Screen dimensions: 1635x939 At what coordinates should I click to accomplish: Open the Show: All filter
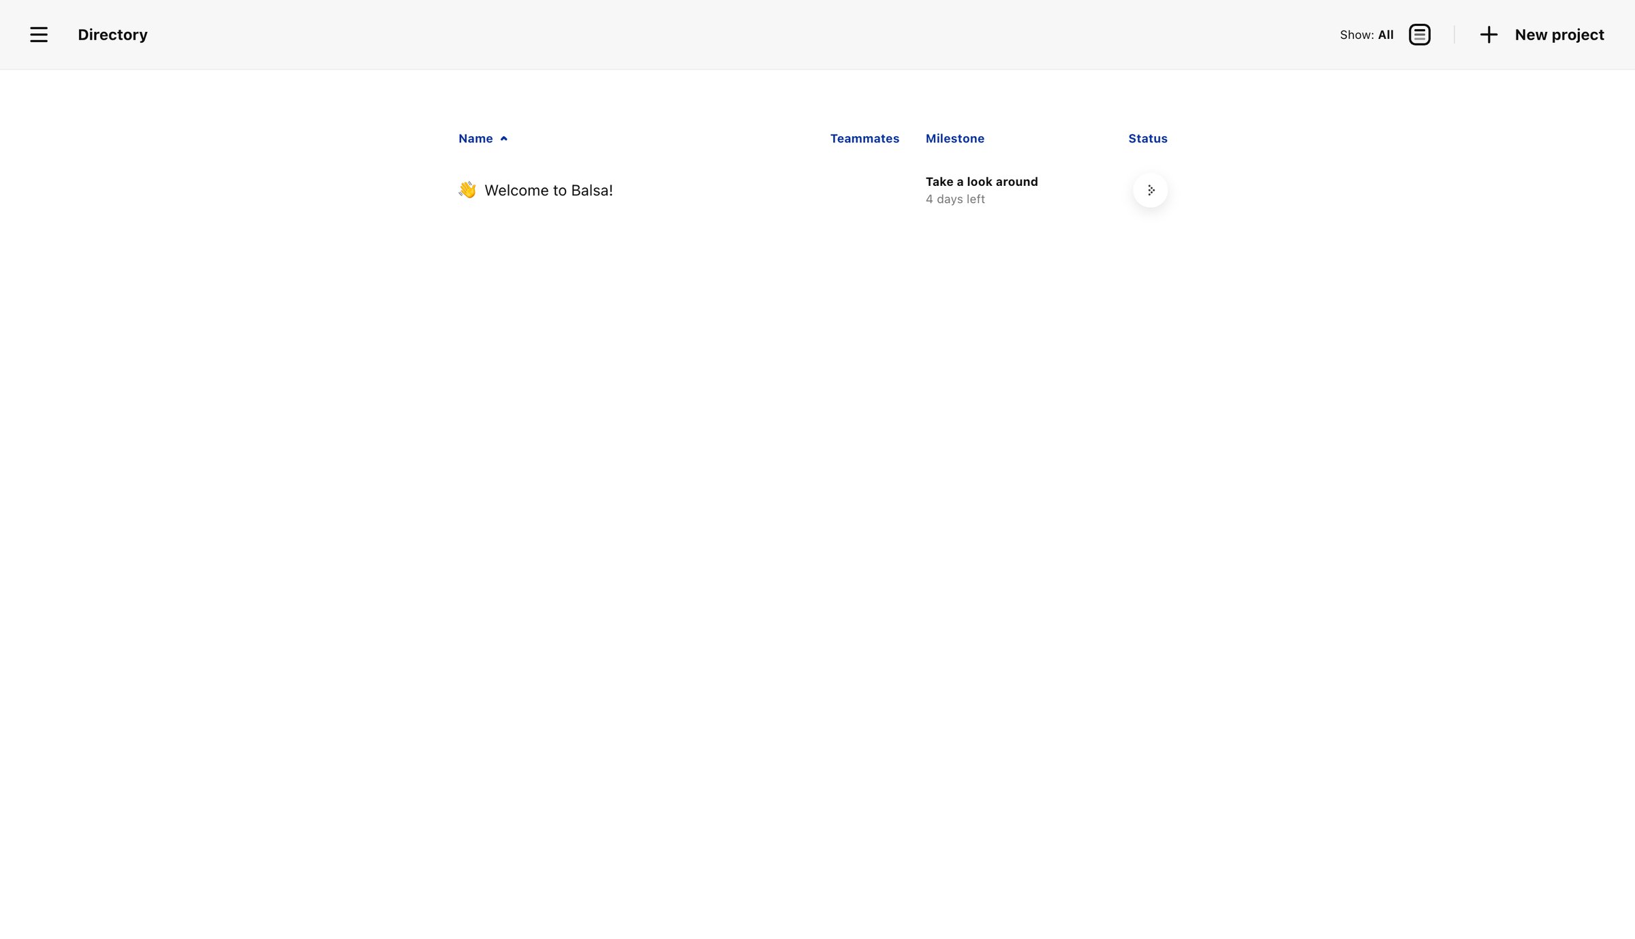click(1367, 35)
